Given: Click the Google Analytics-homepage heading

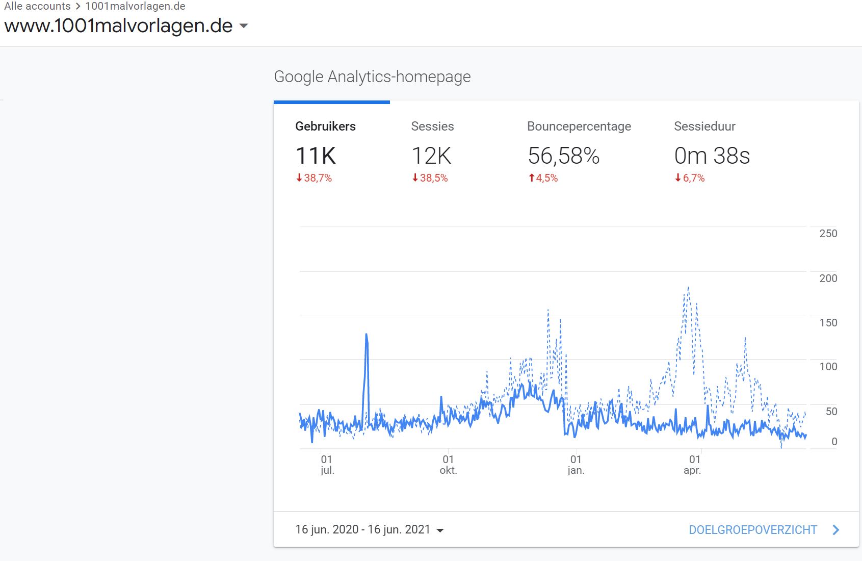Looking at the screenshot, I should [372, 76].
